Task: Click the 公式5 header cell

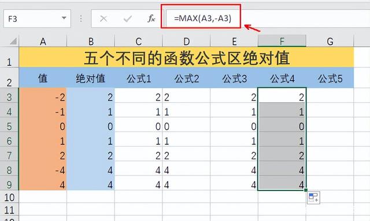Action: [330, 78]
